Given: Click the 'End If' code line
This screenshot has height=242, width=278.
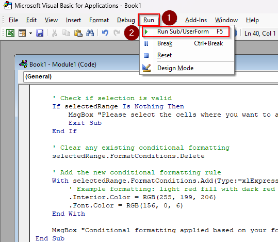Looking at the screenshot, I should pos(64,131).
